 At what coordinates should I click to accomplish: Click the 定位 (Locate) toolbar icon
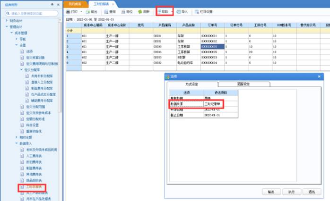126,11
